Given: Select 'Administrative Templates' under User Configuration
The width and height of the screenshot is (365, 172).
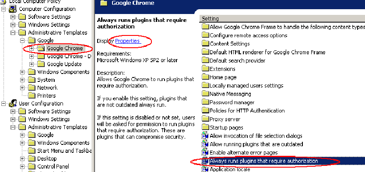Looking at the screenshot, I should coord(57,127).
